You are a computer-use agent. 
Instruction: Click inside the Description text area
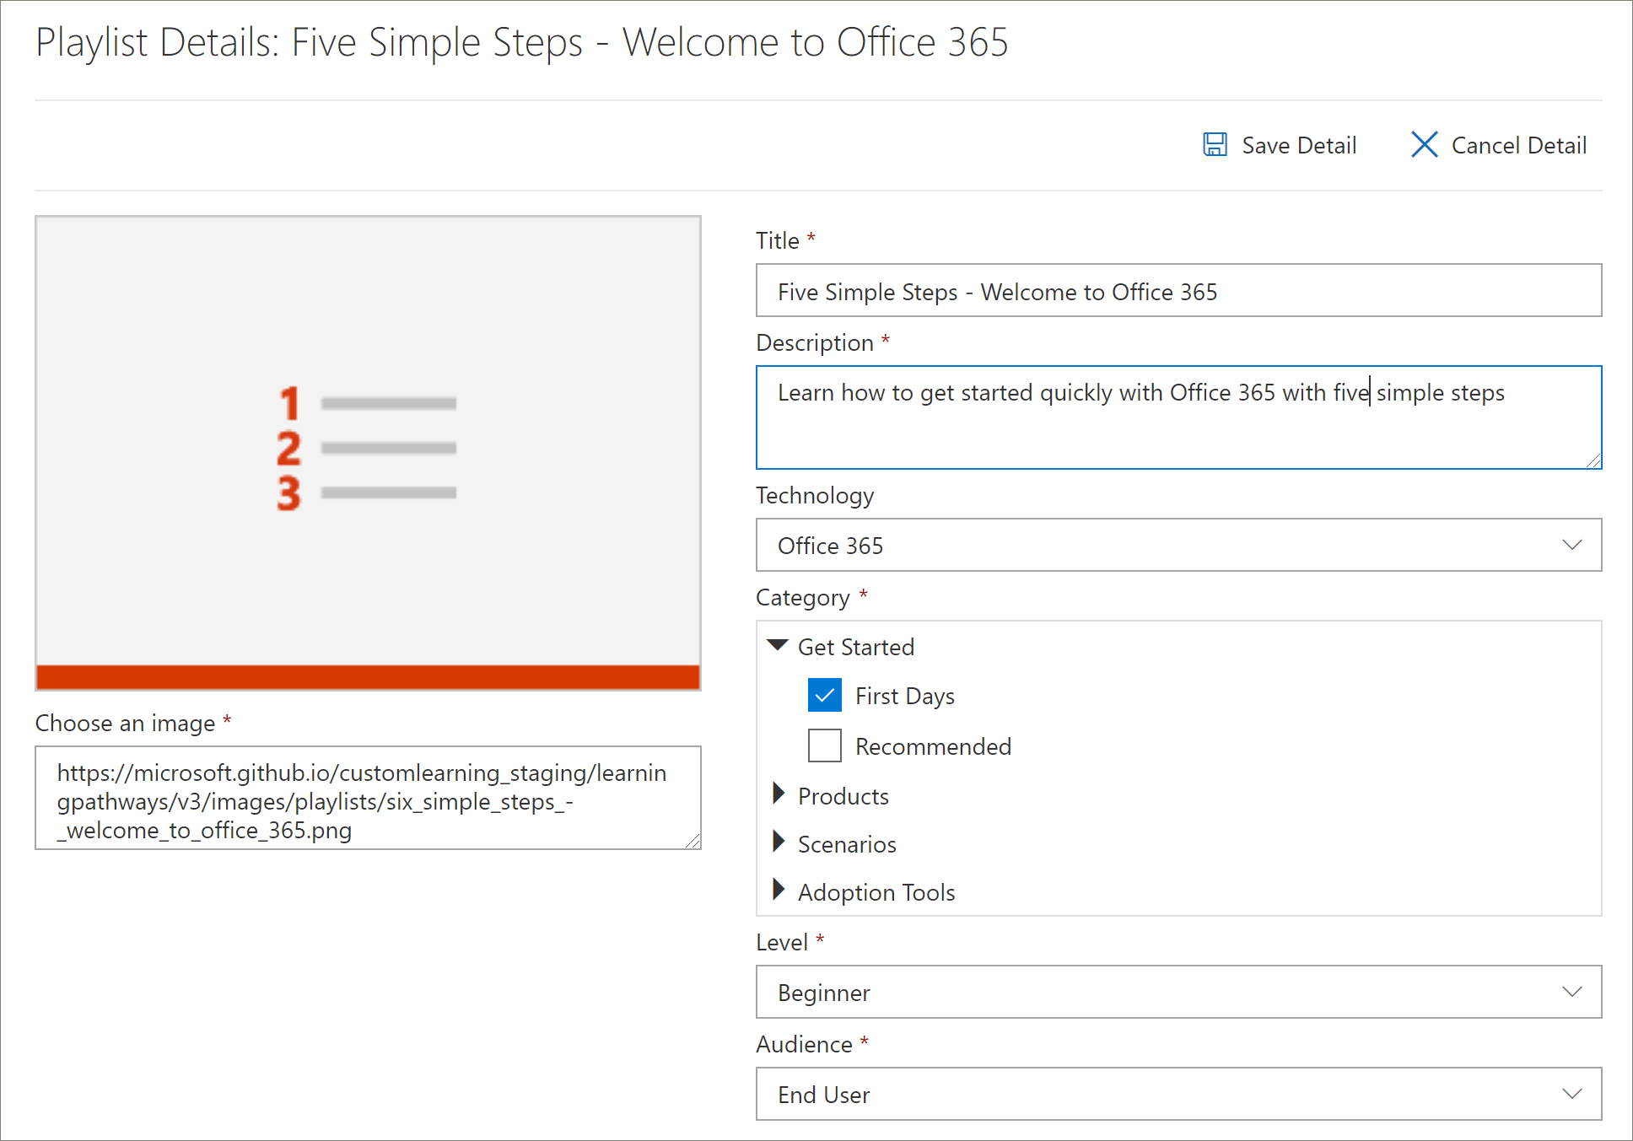coord(1178,417)
